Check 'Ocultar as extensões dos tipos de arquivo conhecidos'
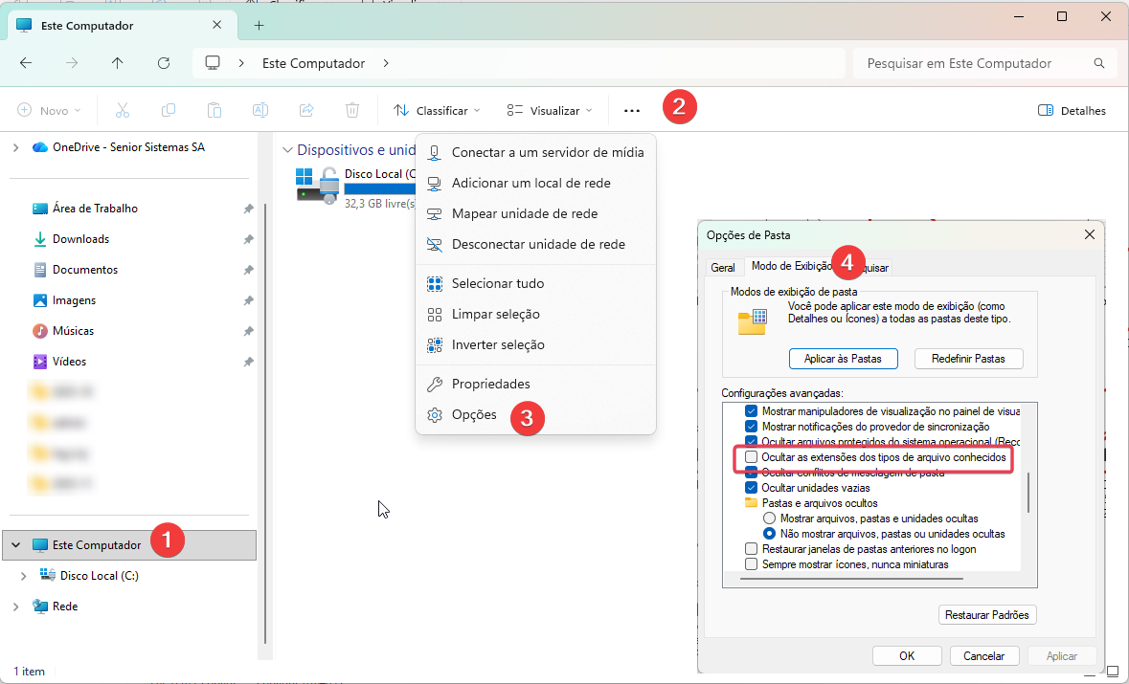 coord(752,458)
